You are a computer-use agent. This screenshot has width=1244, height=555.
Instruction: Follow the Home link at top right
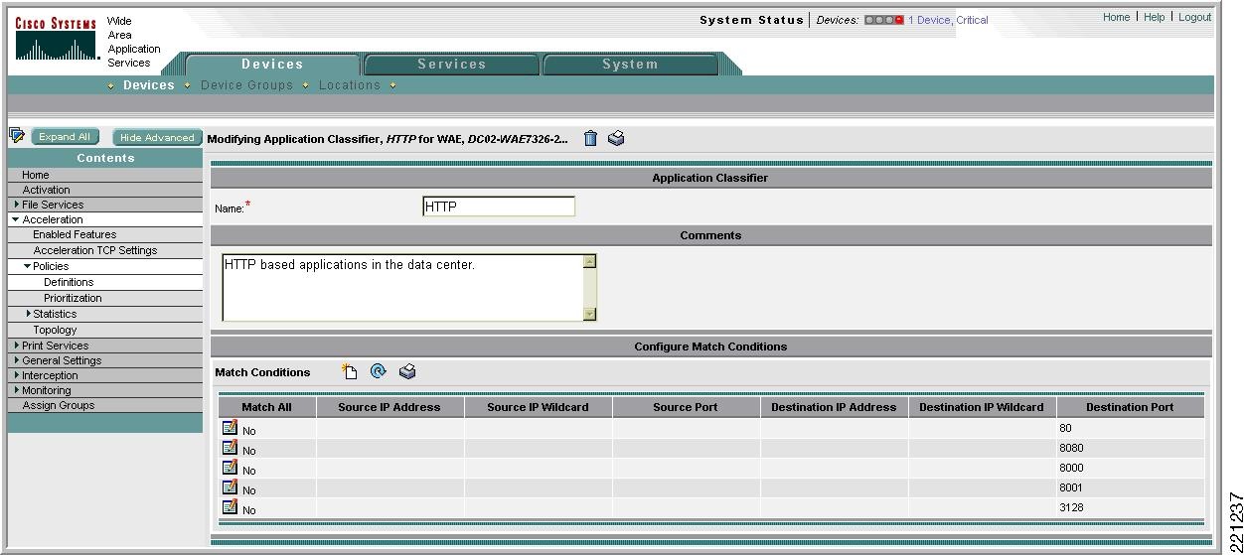[1116, 17]
